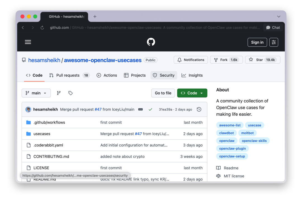The image size is (302, 204).
Task: Open the CONTRIBUTING.md file
Action: point(51,156)
